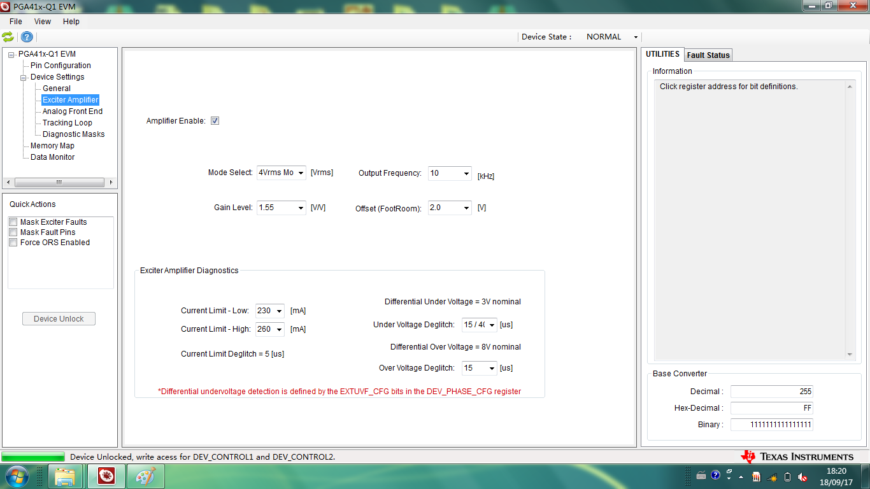Open the Offset (FootRoom) dropdown

[x=450, y=208]
